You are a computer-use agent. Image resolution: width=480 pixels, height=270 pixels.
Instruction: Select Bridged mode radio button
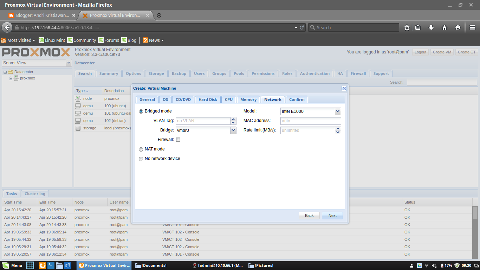coord(141,111)
